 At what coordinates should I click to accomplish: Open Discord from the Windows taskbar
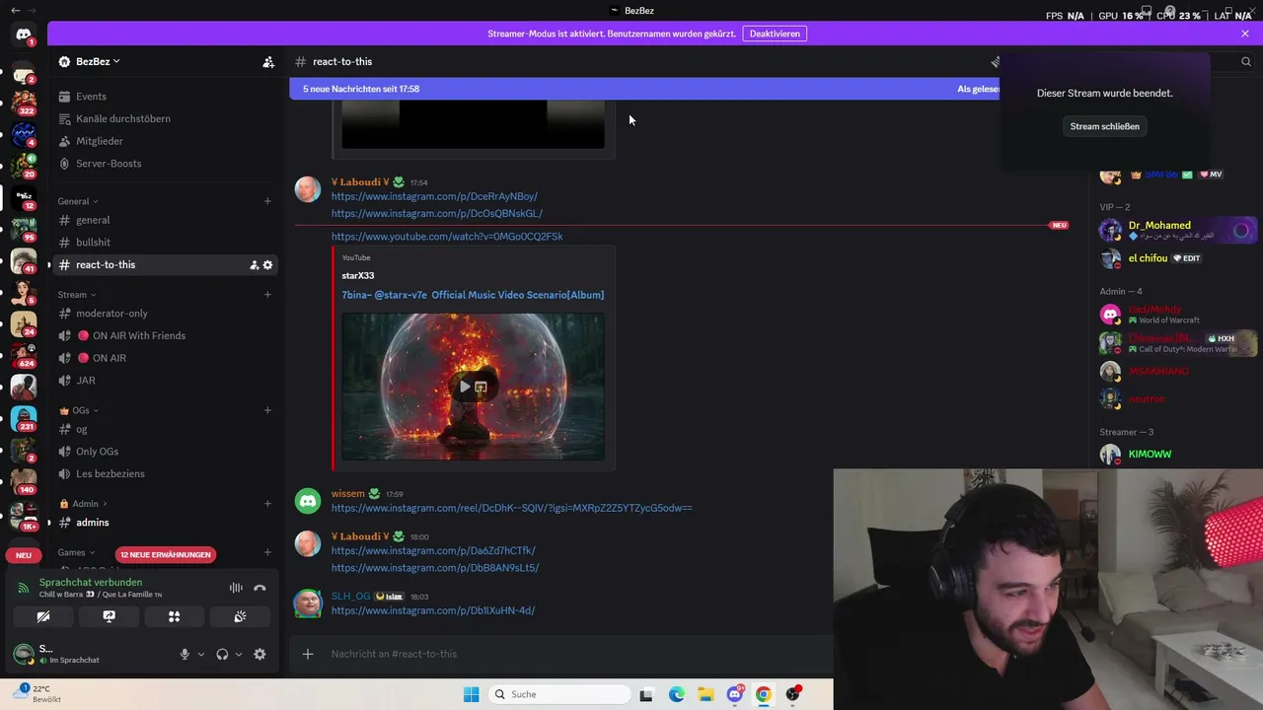point(735,694)
